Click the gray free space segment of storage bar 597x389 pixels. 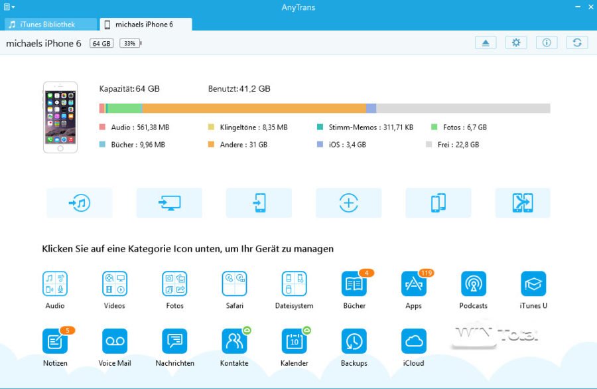click(464, 108)
